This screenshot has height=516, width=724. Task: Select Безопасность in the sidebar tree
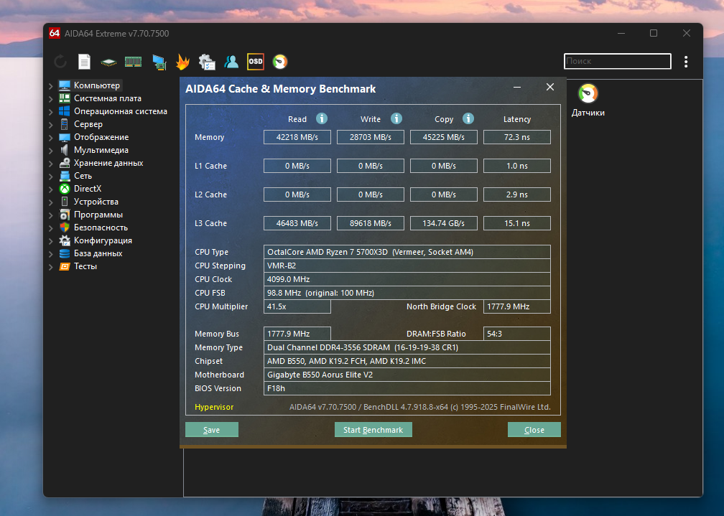tap(101, 227)
